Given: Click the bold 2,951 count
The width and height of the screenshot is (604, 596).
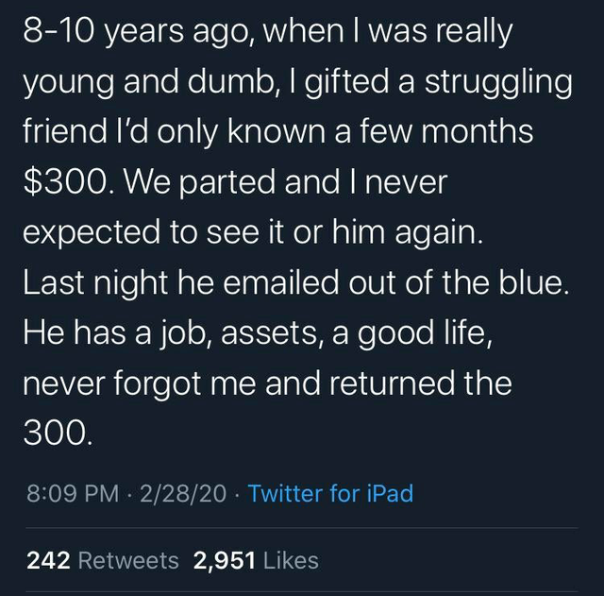Looking at the screenshot, I should pyautogui.click(x=224, y=560).
